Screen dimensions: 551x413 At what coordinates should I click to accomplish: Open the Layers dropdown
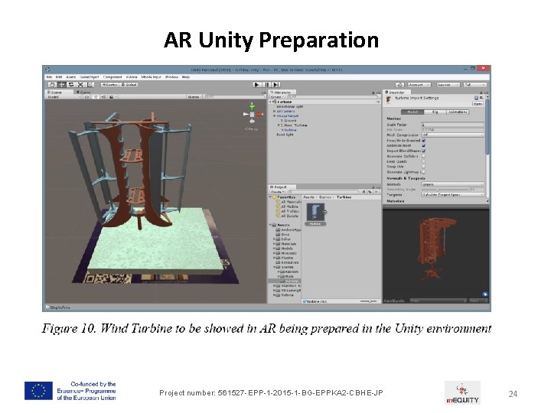[448, 85]
